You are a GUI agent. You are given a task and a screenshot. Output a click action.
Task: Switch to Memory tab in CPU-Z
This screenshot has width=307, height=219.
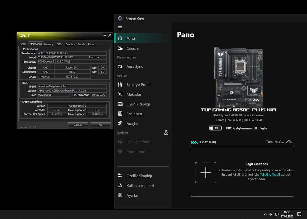point(49,44)
